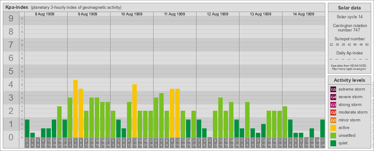Click the 4 on the Kp scale axis
This screenshot has width=374, height=151.
[x=11, y=85]
